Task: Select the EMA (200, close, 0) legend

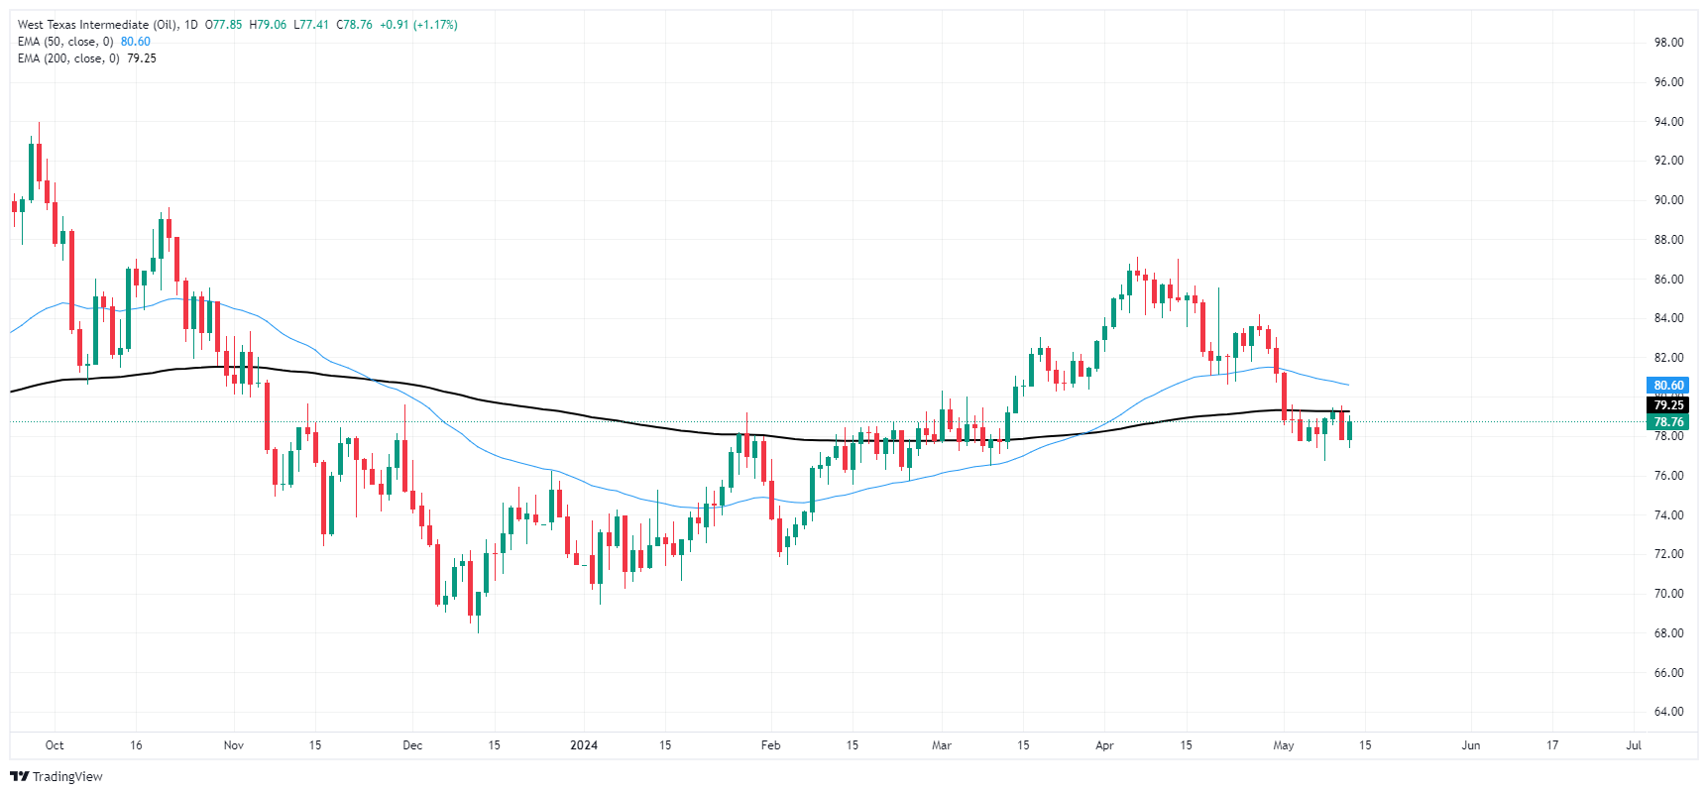Action: 68,58
